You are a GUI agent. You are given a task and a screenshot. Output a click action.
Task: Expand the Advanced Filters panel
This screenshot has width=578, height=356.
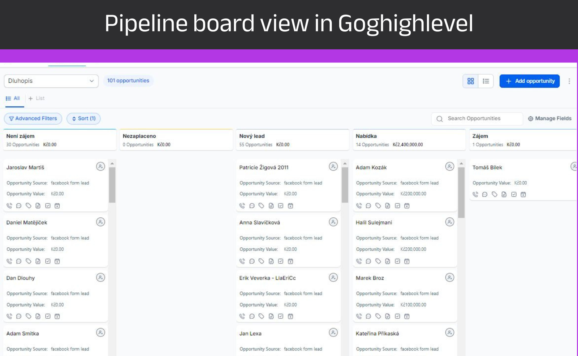(x=33, y=118)
